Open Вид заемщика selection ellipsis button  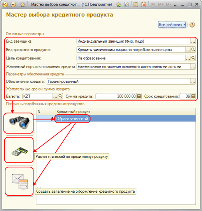(193, 42)
